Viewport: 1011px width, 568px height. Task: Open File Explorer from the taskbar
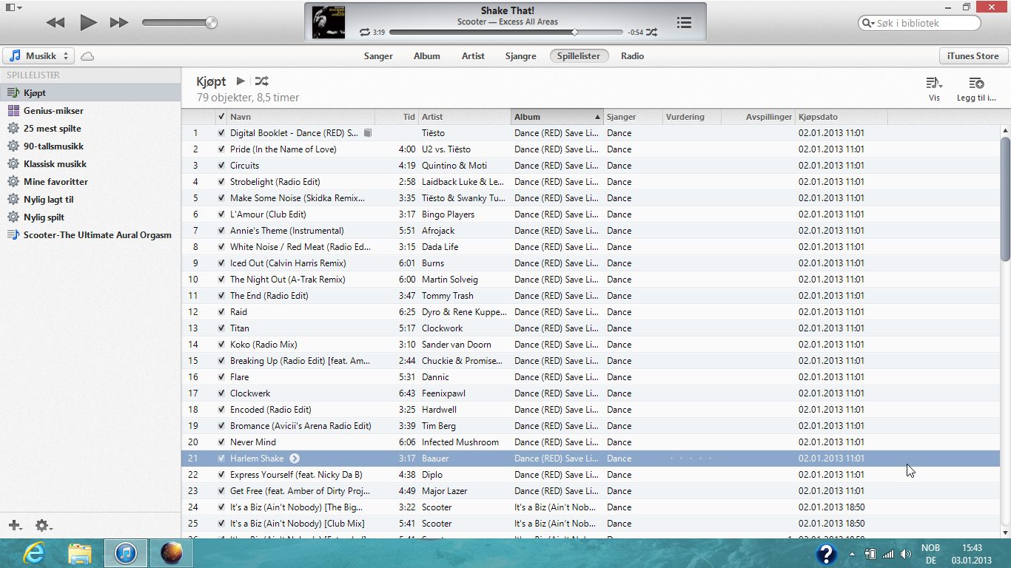tap(80, 553)
